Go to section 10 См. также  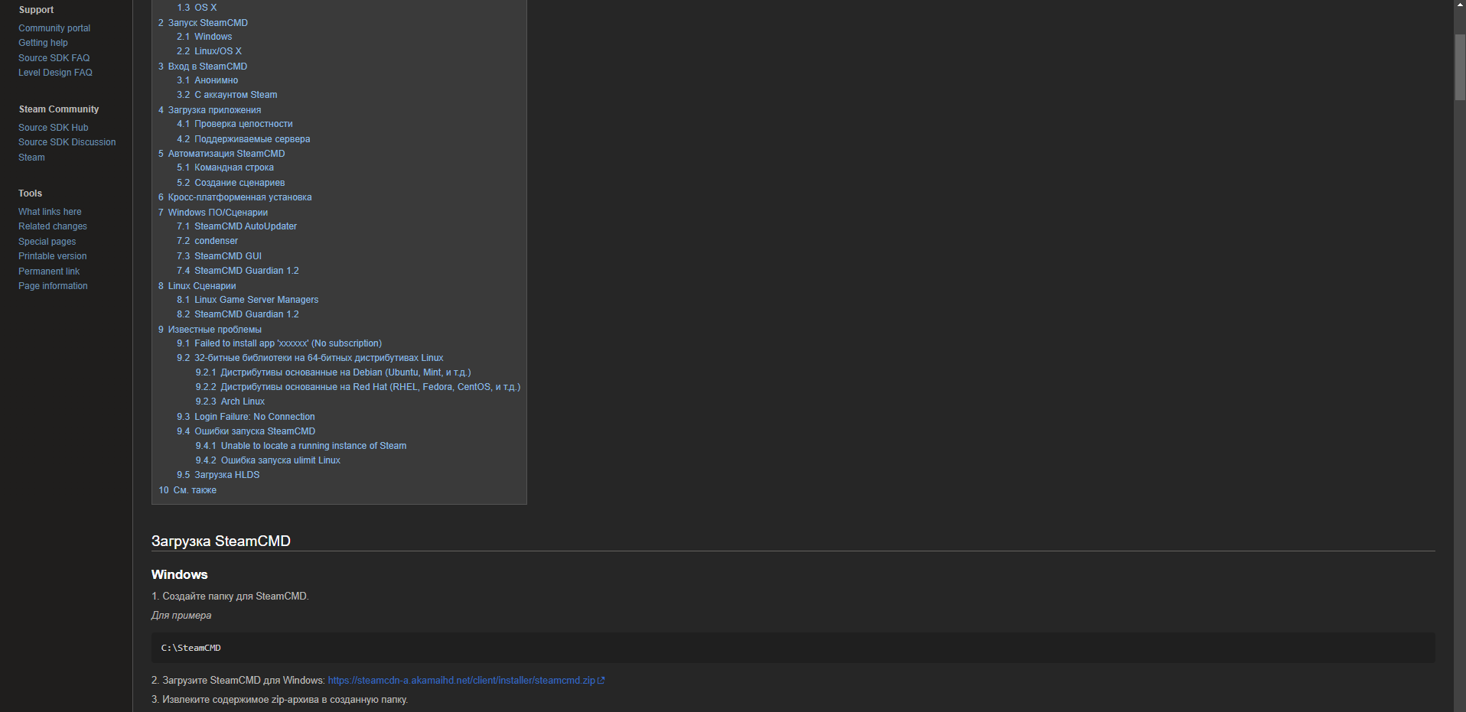click(187, 490)
